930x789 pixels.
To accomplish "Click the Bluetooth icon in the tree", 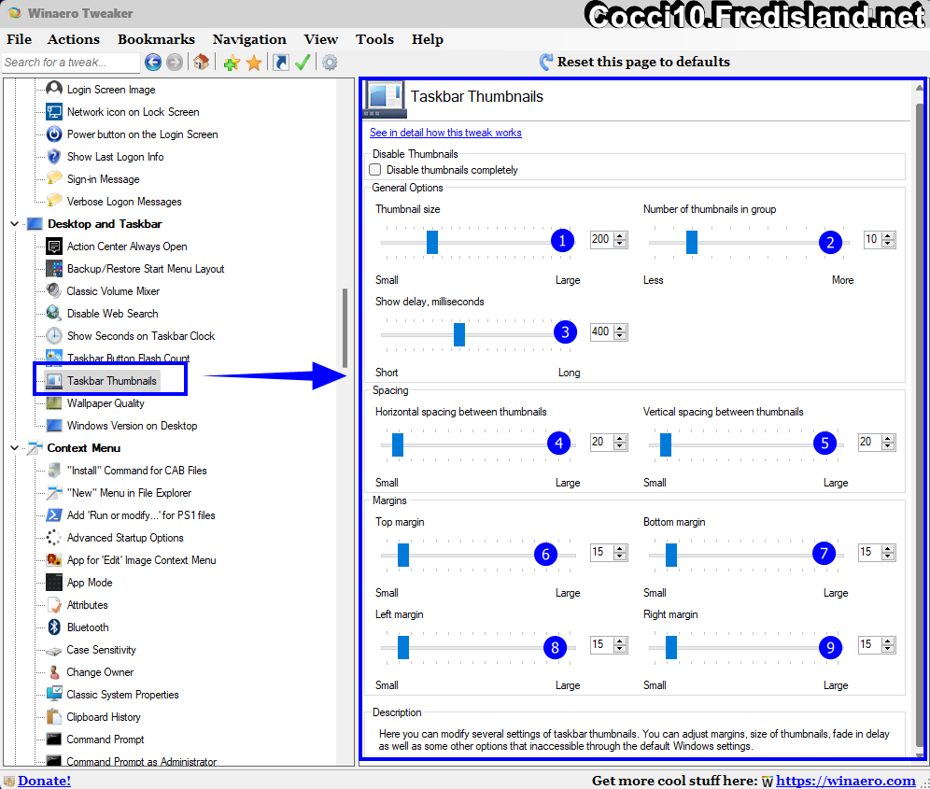I will pyautogui.click(x=54, y=627).
